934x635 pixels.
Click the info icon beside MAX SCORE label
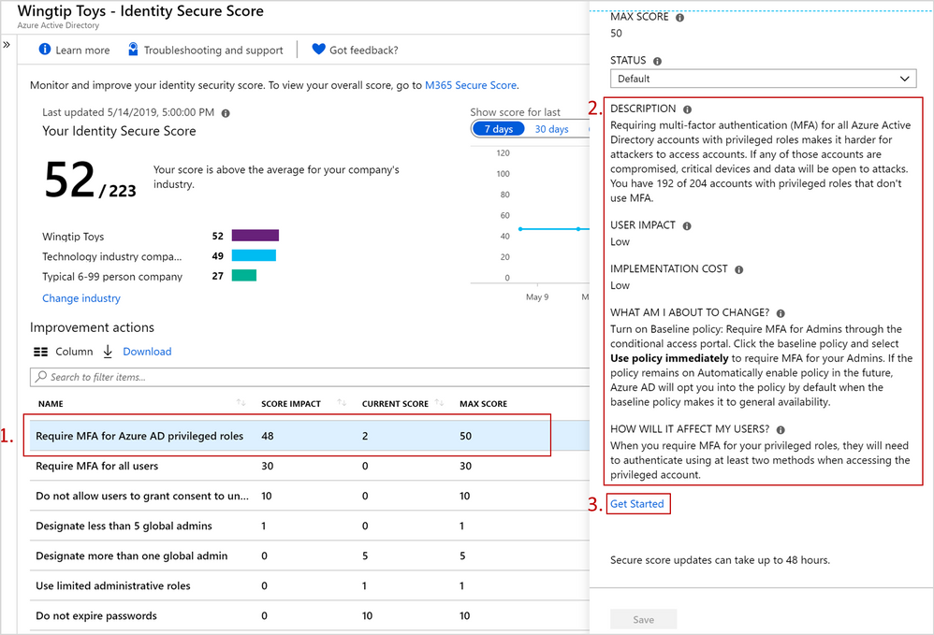point(679,18)
